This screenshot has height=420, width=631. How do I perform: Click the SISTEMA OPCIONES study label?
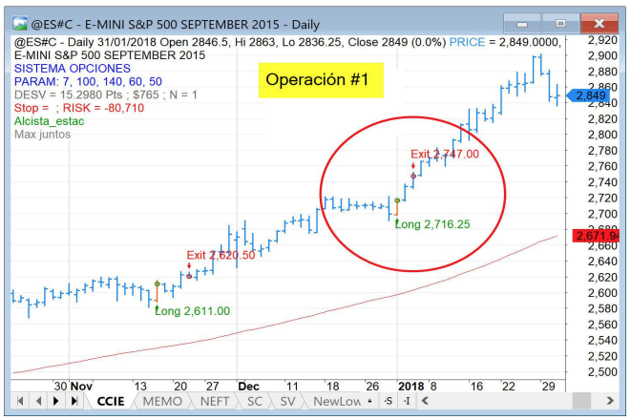point(72,69)
